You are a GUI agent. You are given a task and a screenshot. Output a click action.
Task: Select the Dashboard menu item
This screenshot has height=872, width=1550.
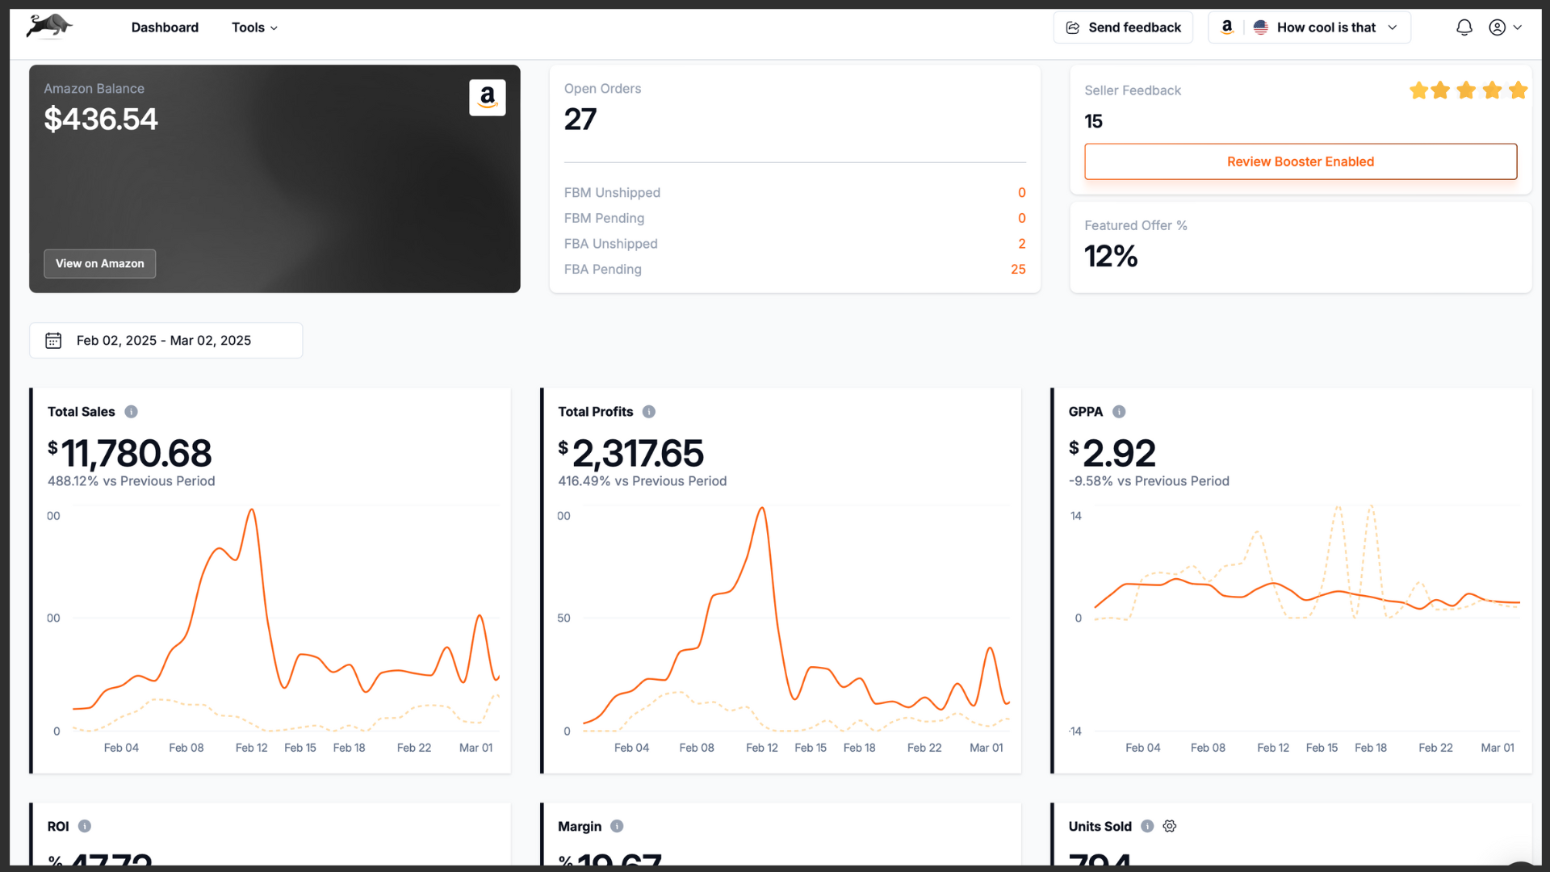coord(165,27)
